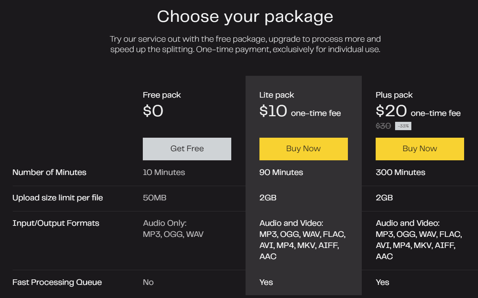Click the Number of Minutes row label
This screenshot has width=478, height=298.
pyautogui.click(x=49, y=172)
